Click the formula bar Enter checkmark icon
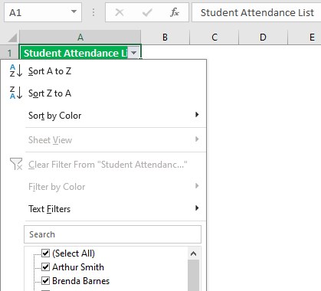 click(147, 12)
